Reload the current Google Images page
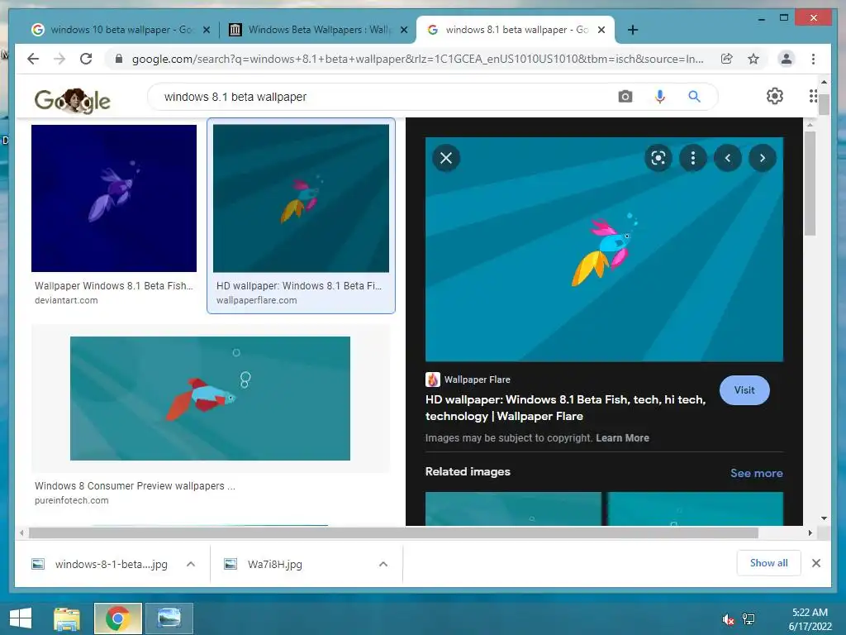This screenshot has width=846, height=635. point(86,59)
